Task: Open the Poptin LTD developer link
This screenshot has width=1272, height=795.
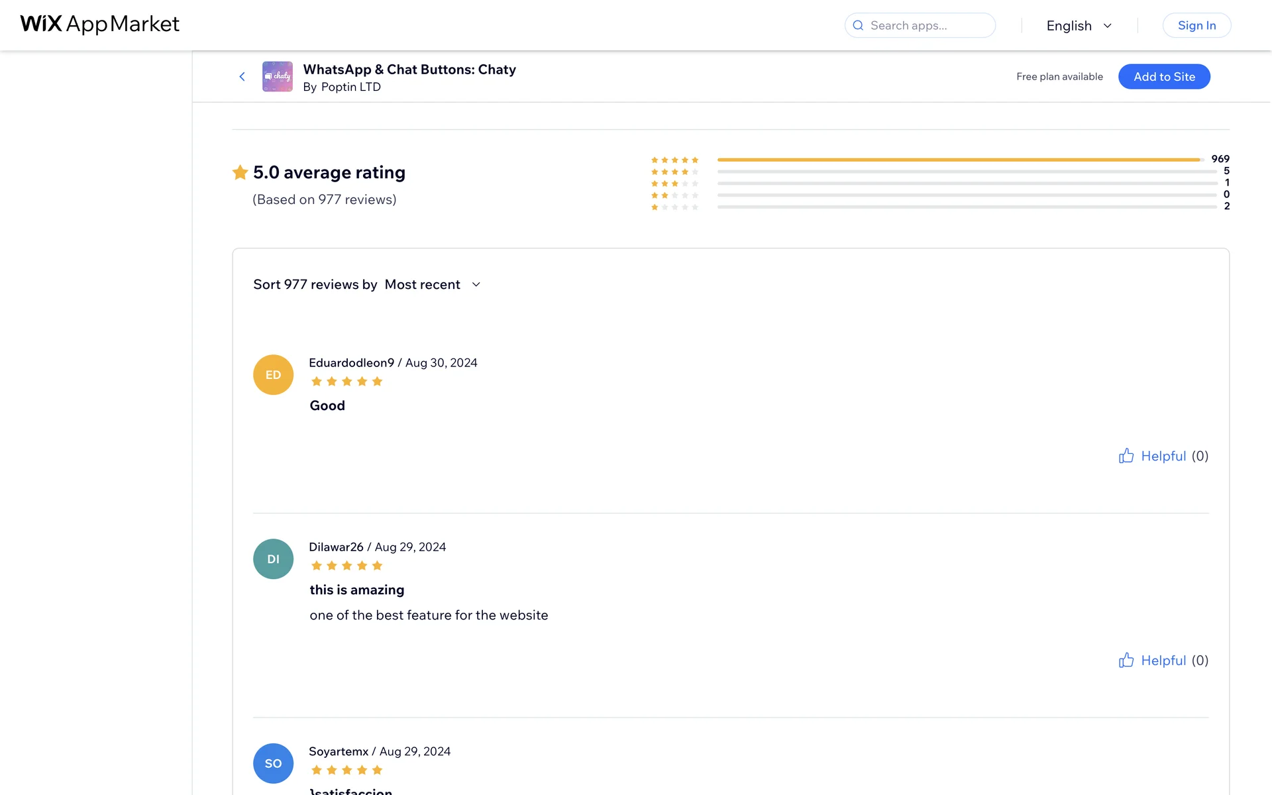Action: 350,87
